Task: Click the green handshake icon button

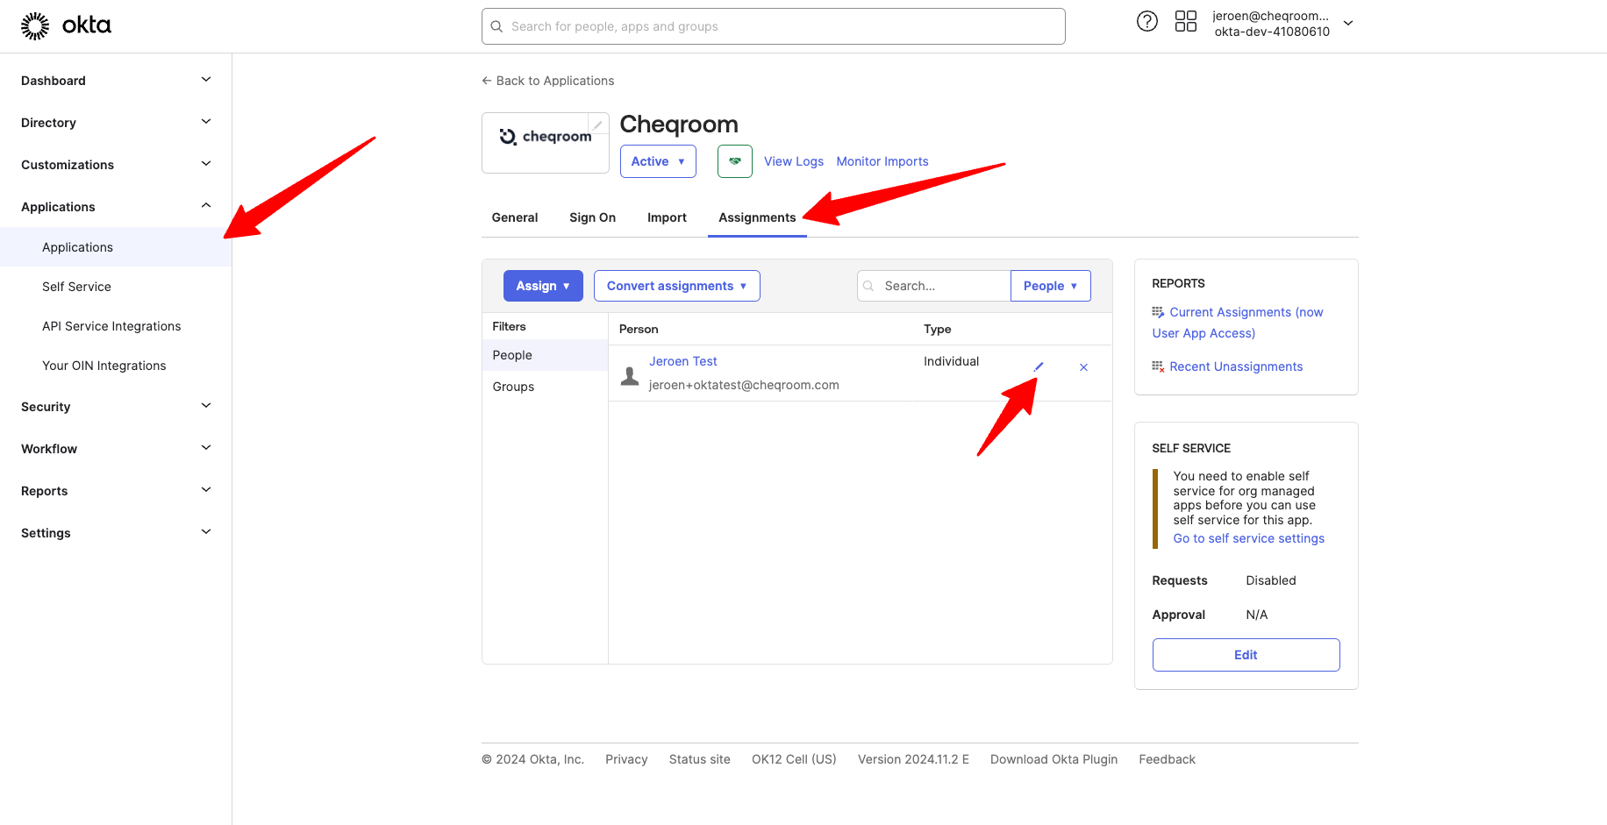Action: tap(734, 161)
